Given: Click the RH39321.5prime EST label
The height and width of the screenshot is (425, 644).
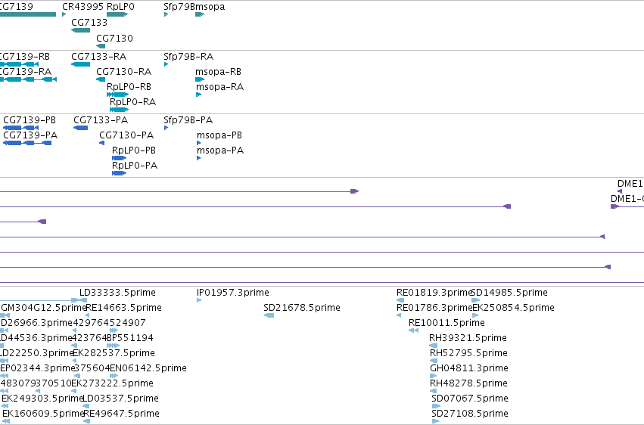Looking at the screenshot, I should tap(468, 338).
